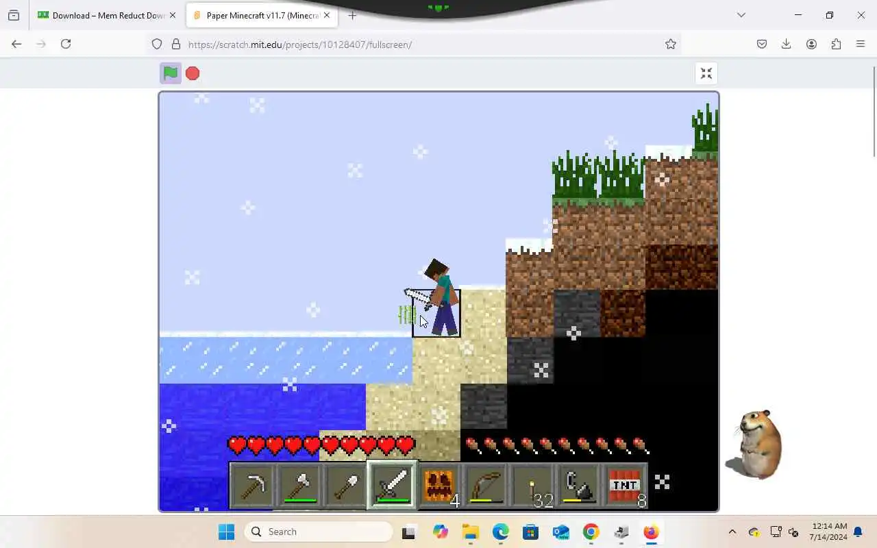
Task: Open a new browser tab
Action: click(352, 15)
